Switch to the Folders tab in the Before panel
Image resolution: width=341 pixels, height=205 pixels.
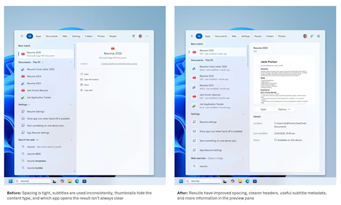89,36
